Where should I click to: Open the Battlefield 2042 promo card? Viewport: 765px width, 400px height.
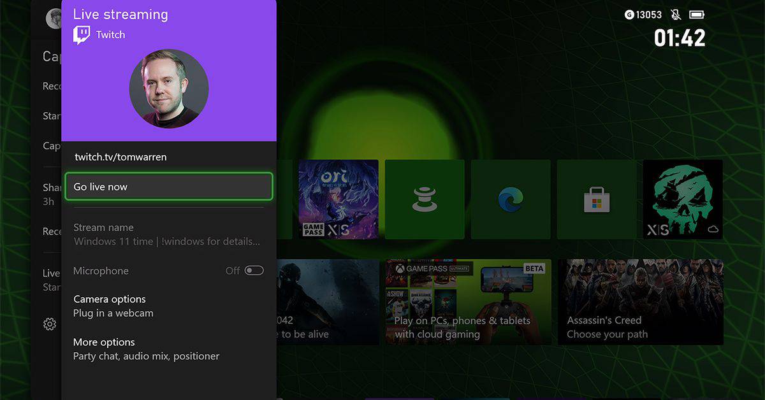[x=328, y=302]
